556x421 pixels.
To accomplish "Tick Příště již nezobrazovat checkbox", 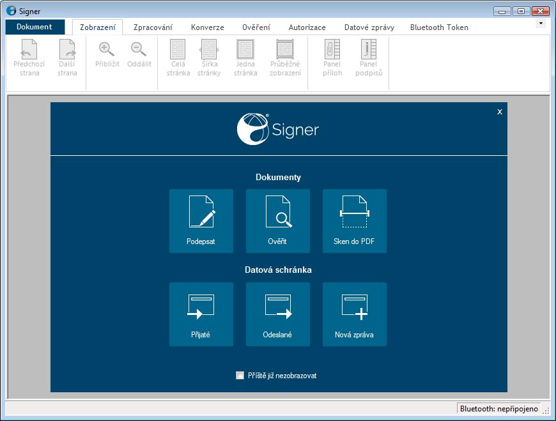I will (240, 375).
